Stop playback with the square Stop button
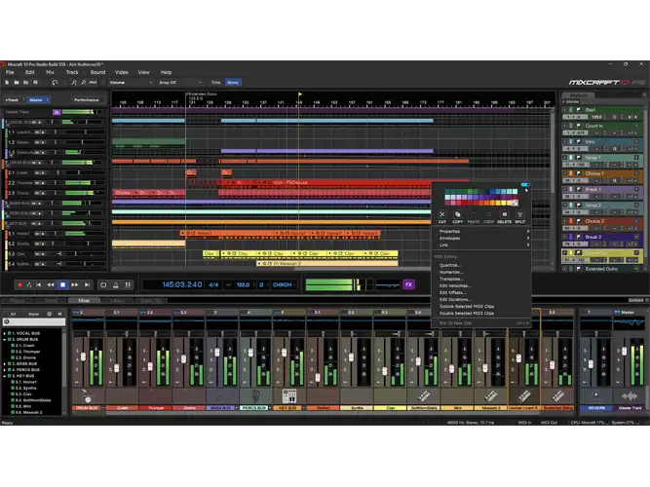The width and height of the screenshot is (650, 487). coord(62,284)
